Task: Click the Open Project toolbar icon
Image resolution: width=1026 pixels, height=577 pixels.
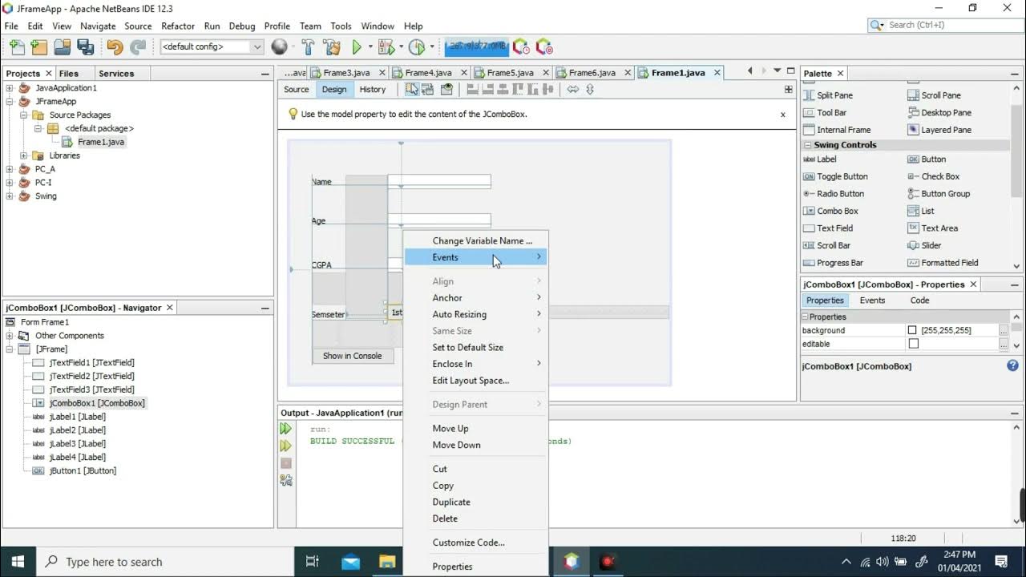Action: tap(62, 46)
